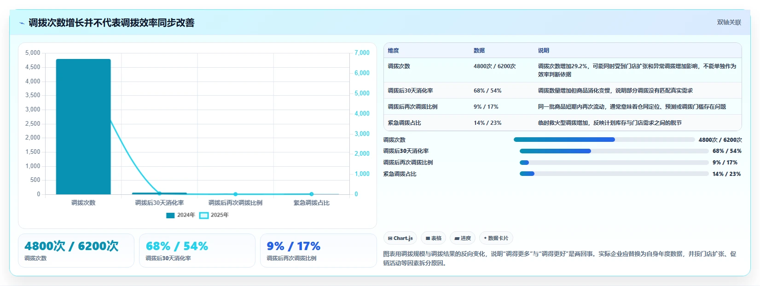Click the right axis value 7,000
760x286 pixels.
point(362,53)
